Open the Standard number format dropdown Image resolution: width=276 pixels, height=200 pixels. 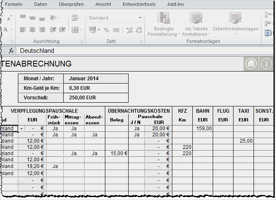tap(140, 18)
